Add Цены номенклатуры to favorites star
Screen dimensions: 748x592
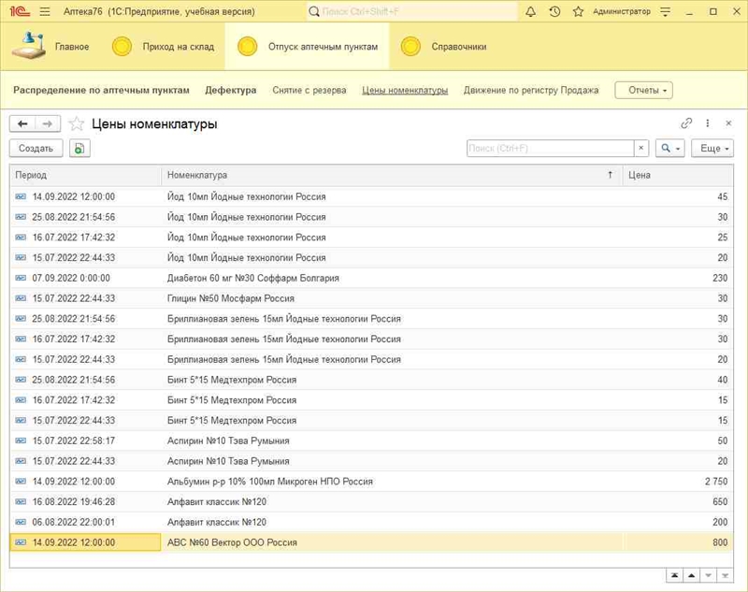coord(77,124)
